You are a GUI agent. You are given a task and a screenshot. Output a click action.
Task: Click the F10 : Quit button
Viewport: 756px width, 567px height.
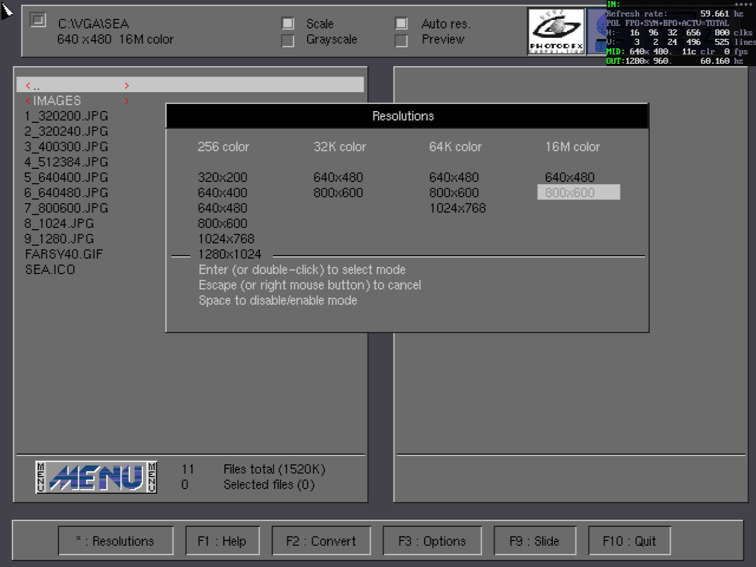coord(629,541)
